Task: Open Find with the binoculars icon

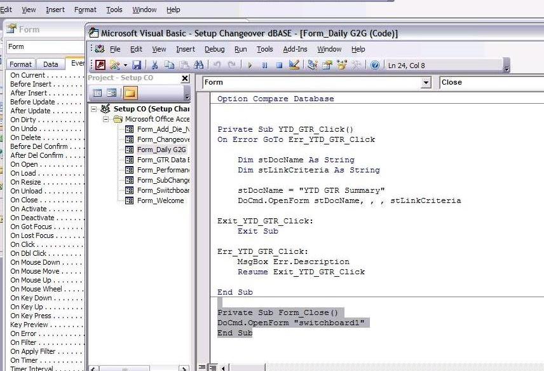Action: tap(199, 65)
